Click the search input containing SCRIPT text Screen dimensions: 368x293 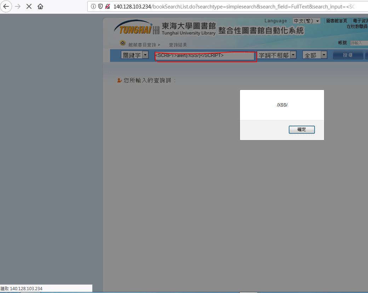[x=205, y=56]
